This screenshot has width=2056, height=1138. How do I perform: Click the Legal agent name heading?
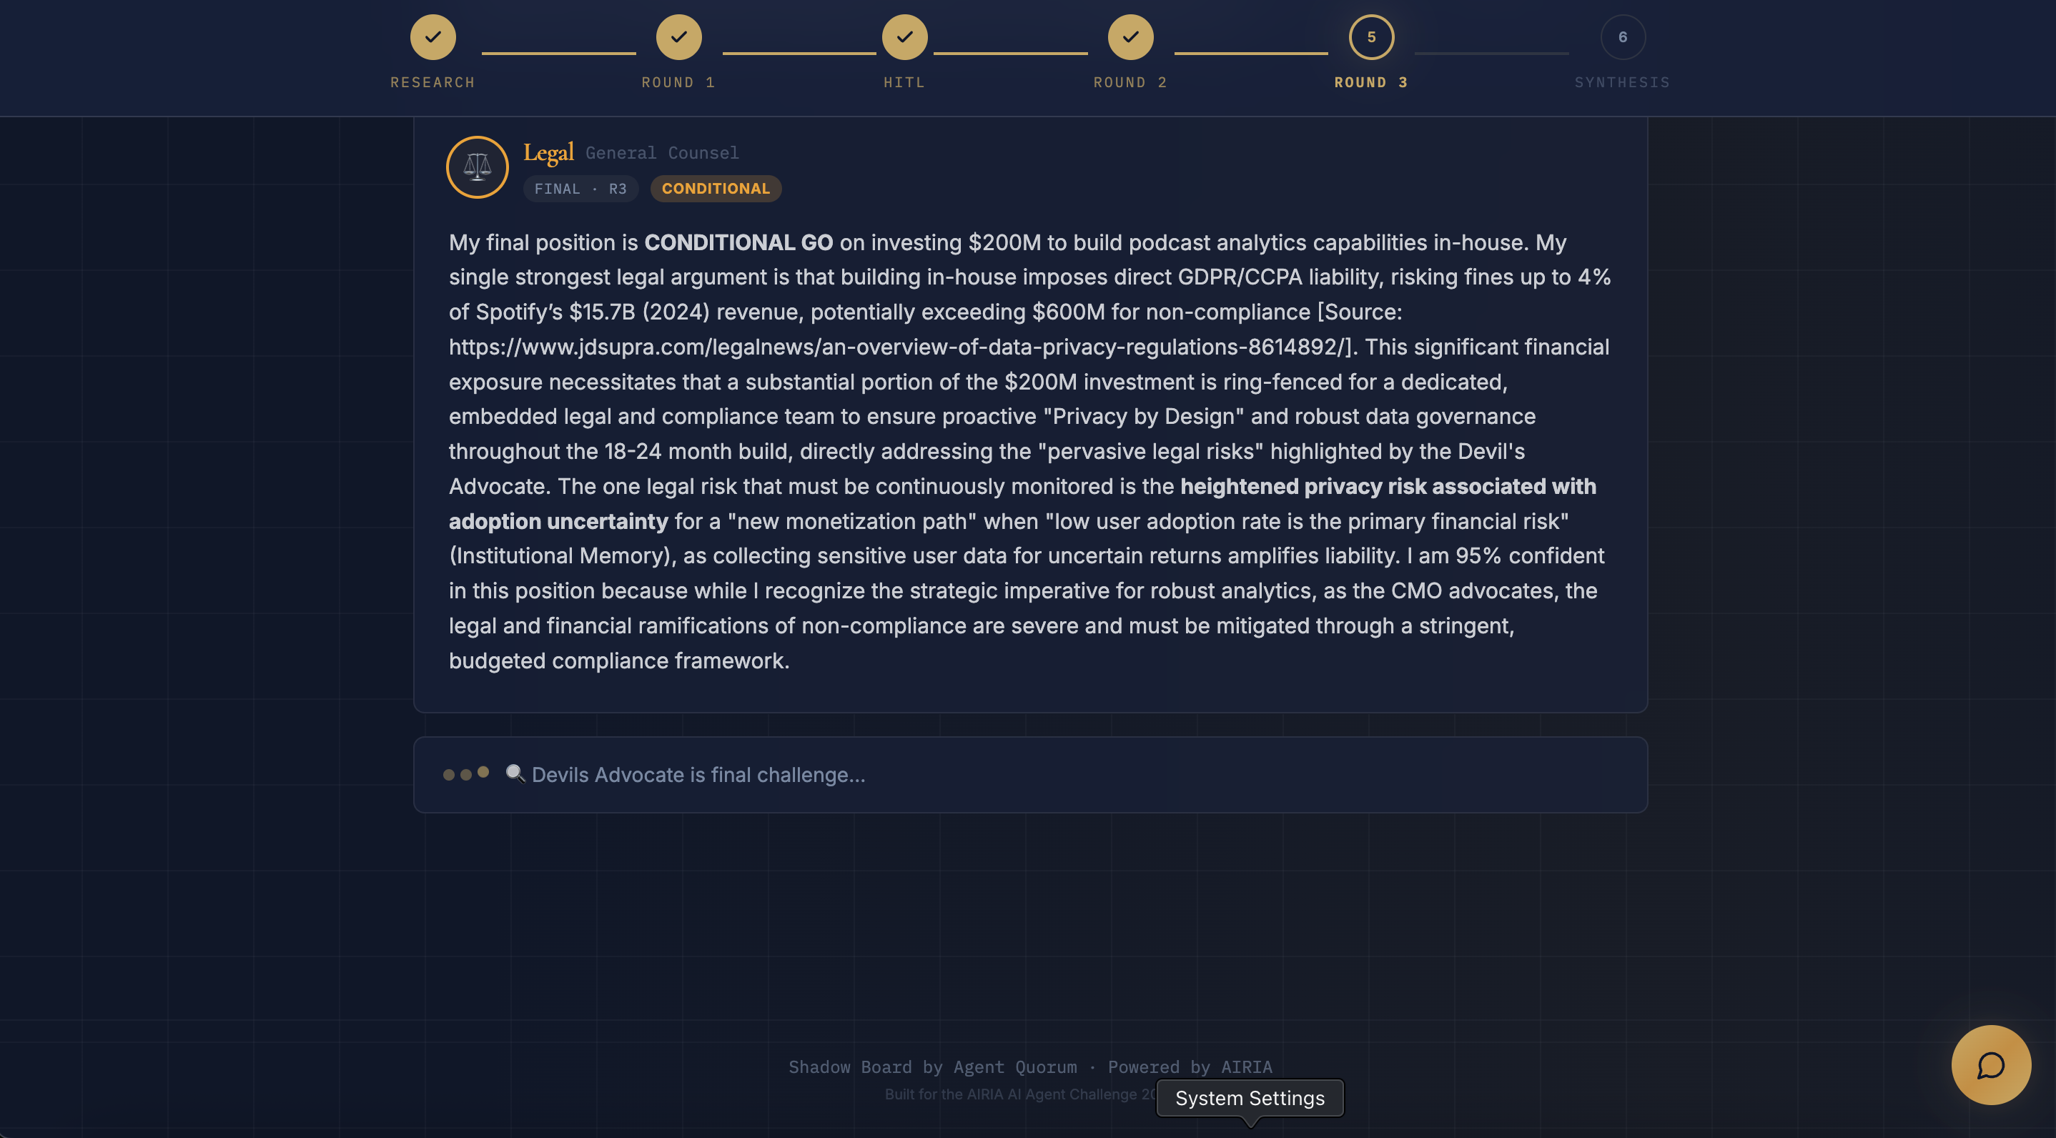point(548,152)
